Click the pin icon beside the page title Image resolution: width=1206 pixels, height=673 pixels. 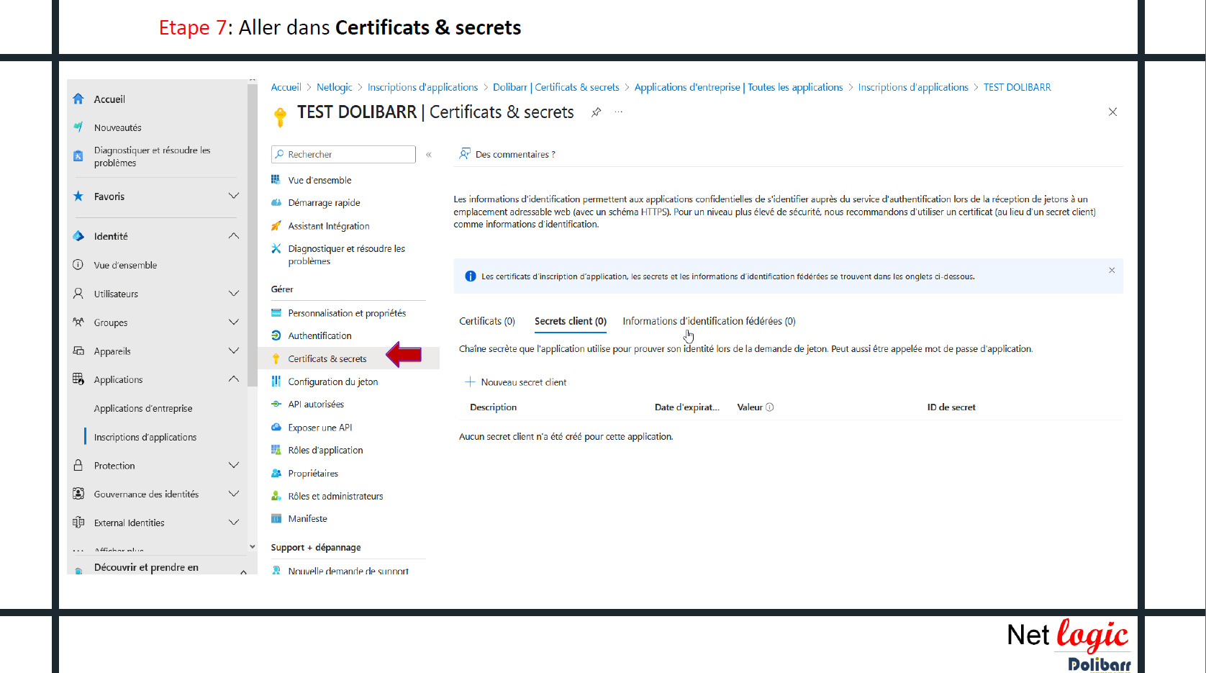pos(596,112)
